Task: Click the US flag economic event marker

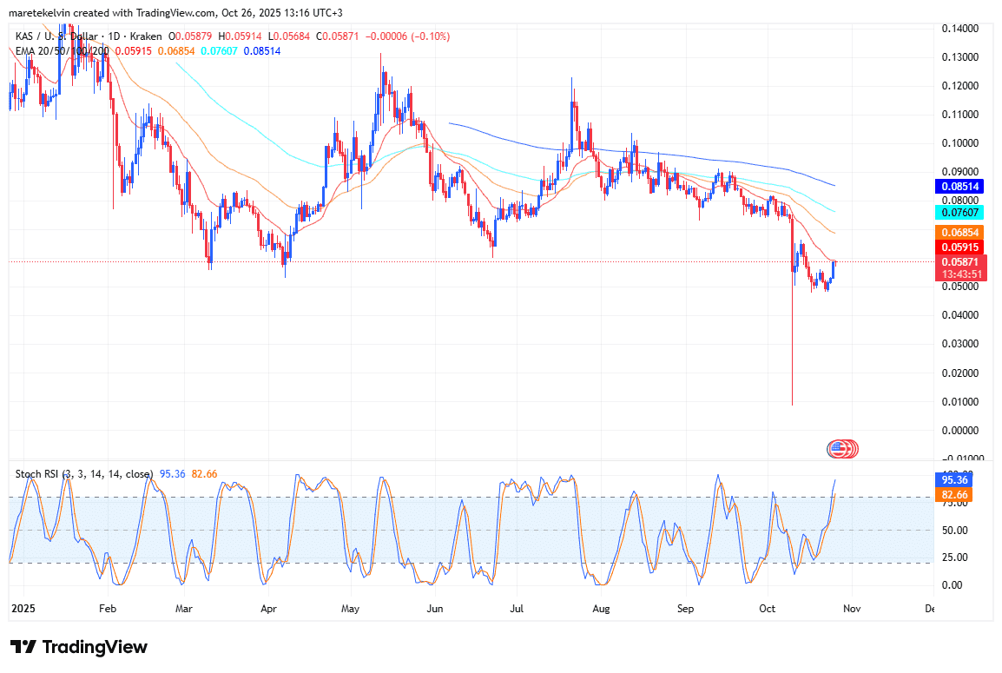Action: pyautogui.click(x=838, y=449)
